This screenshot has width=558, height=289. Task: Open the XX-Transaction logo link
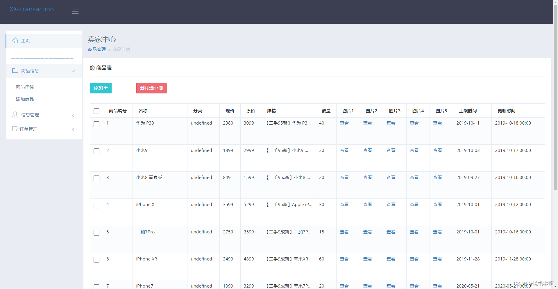[32, 9]
